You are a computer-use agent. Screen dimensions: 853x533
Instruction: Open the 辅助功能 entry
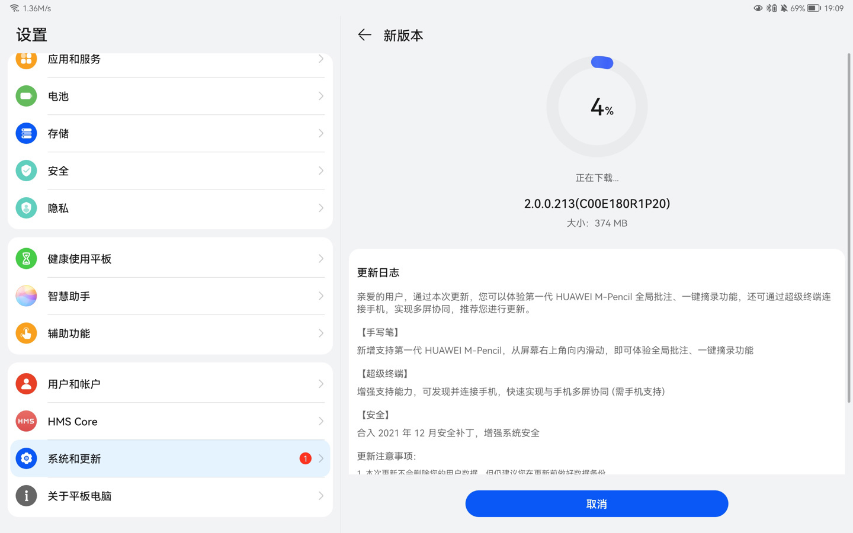[170, 333]
